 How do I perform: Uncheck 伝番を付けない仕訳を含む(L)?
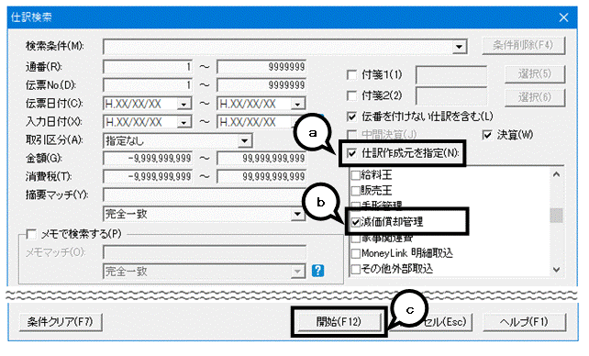351,117
